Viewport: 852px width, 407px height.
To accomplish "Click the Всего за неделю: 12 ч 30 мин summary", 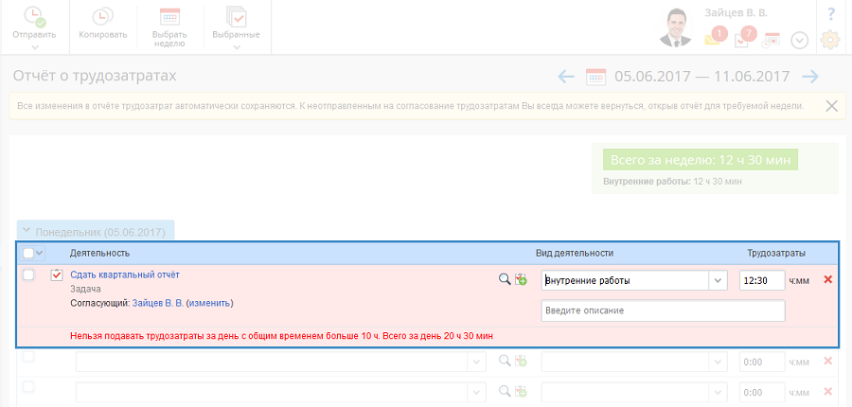I will [701, 160].
